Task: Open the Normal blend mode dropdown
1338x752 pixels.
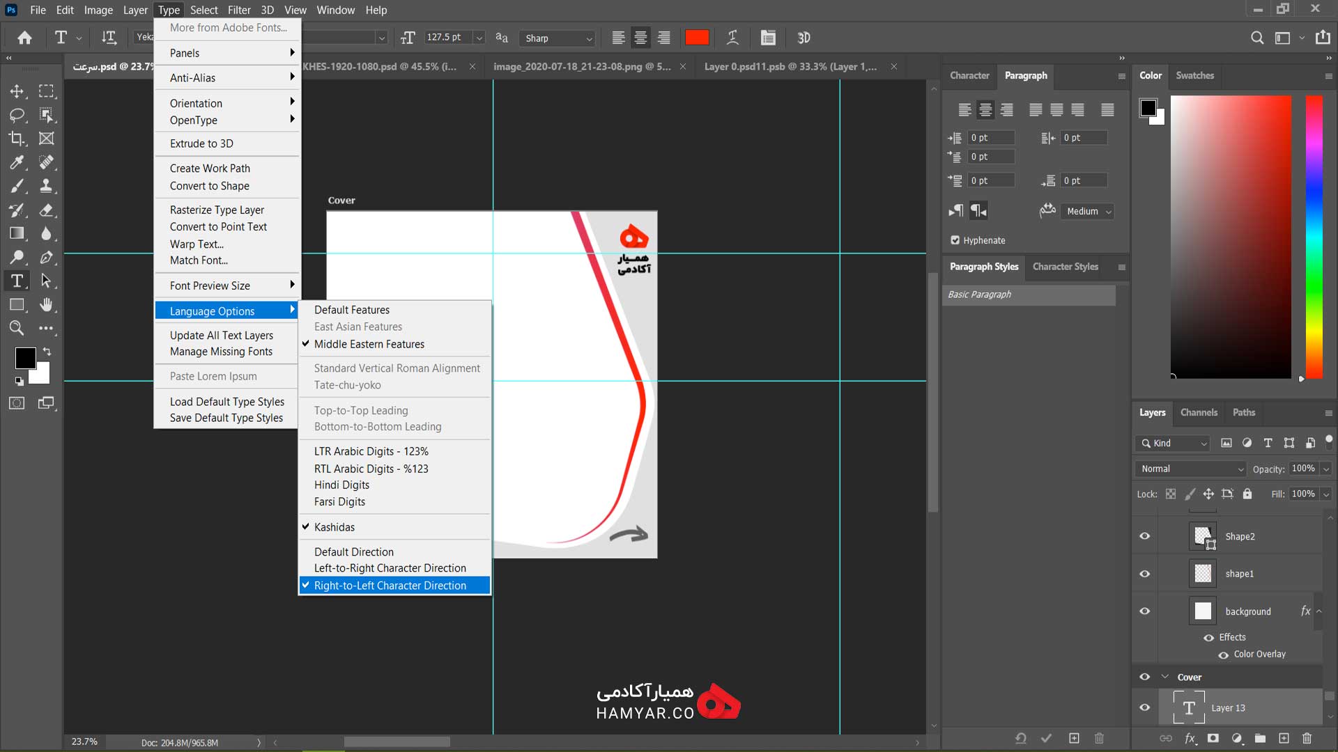Action: click(x=1191, y=469)
